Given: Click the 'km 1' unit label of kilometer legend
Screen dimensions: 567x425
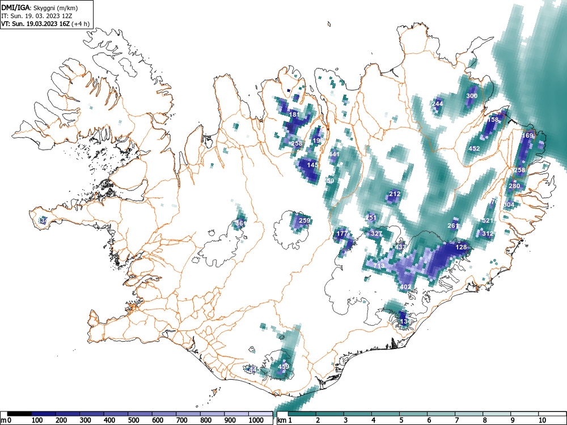Looking at the screenshot, I should tap(285, 420).
